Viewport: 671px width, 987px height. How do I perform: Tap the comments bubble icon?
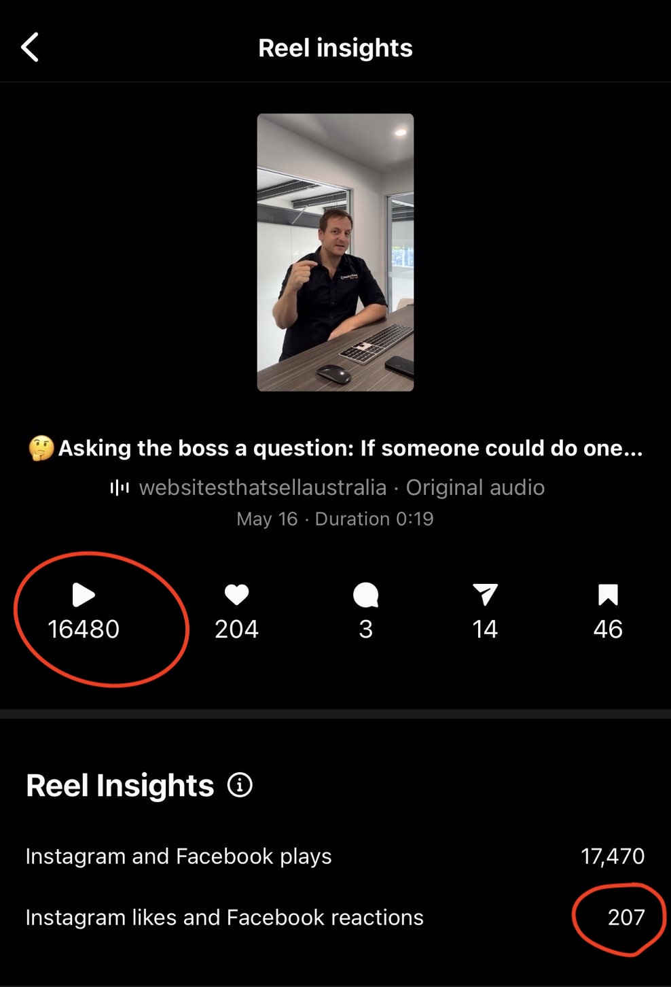click(365, 595)
